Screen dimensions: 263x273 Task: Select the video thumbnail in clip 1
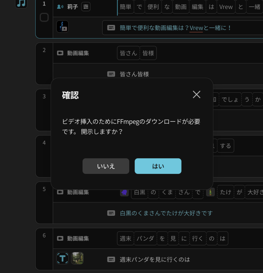click(63, 26)
